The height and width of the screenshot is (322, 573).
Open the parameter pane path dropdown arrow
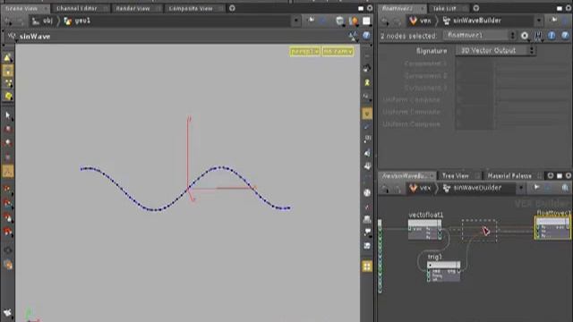[x=539, y=21]
